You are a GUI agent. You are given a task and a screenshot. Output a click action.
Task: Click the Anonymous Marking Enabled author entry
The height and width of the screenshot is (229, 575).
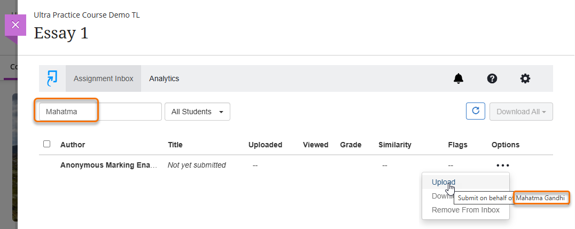click(x=109, y=165)
